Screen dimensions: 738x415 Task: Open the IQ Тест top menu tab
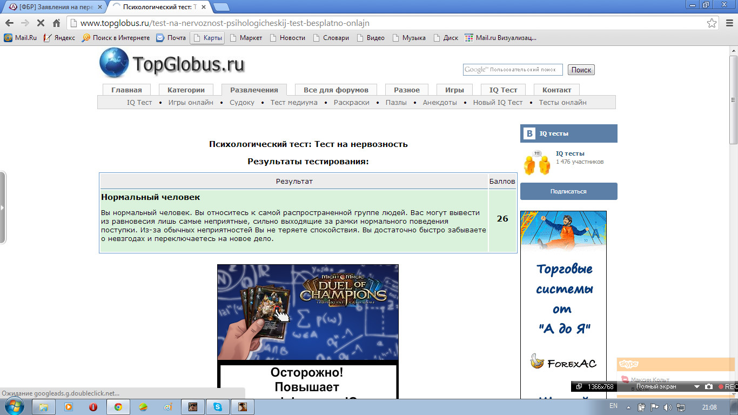[x=504, y=90]
